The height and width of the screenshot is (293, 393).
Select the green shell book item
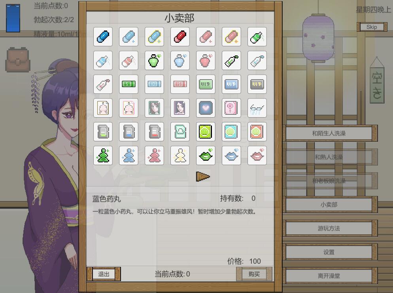coord(206,131)
